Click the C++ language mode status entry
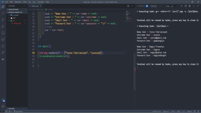Image resolution: width=201 pixels, height=113 pixels. coord(184,111)
